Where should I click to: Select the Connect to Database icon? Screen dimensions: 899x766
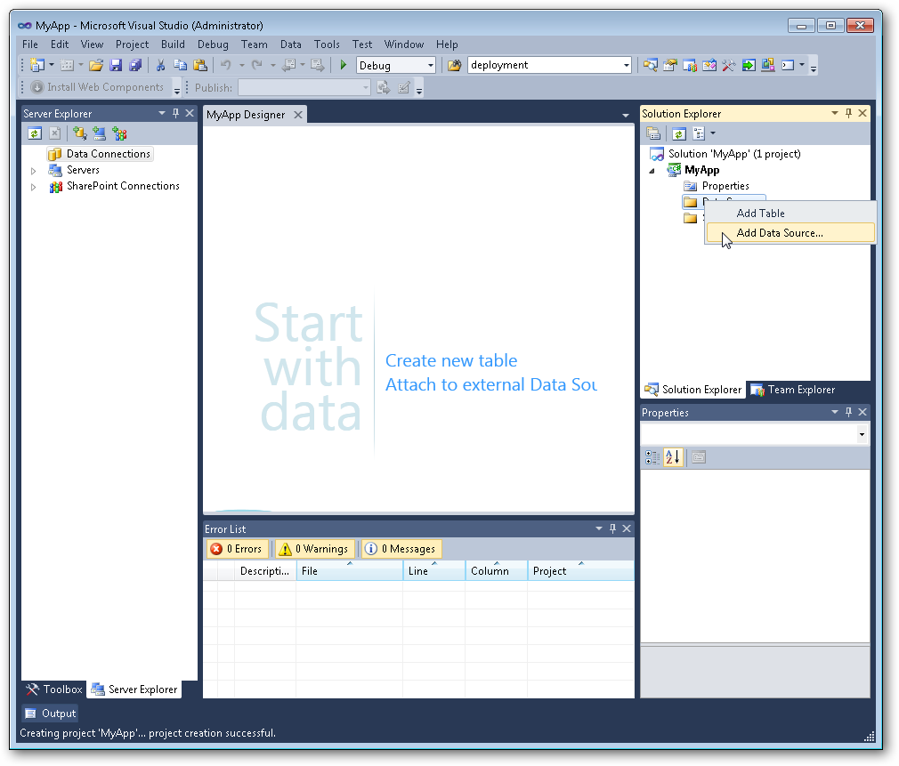pyautogui.click(x=80, y=133)
